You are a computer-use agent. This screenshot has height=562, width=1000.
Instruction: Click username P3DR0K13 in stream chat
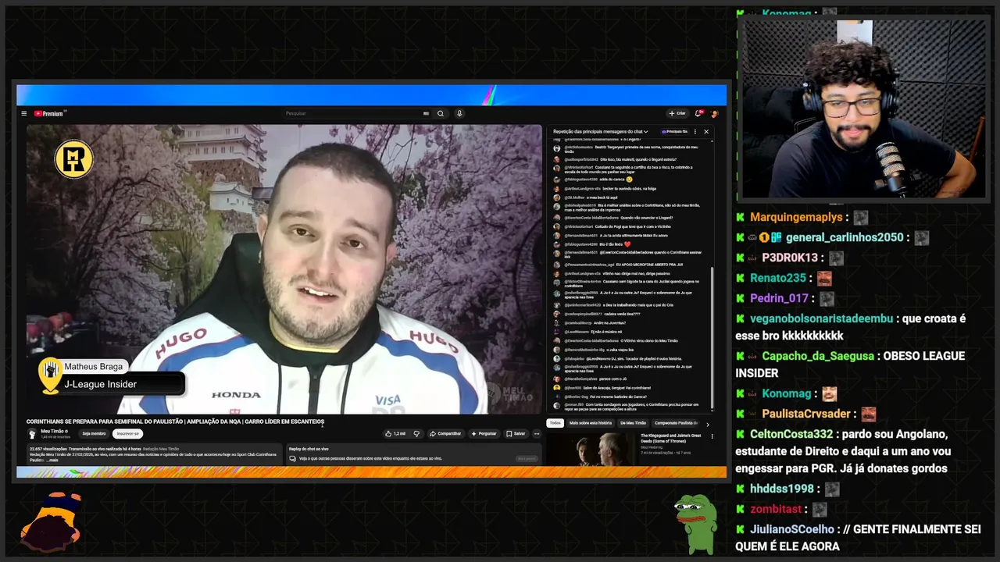790,258
